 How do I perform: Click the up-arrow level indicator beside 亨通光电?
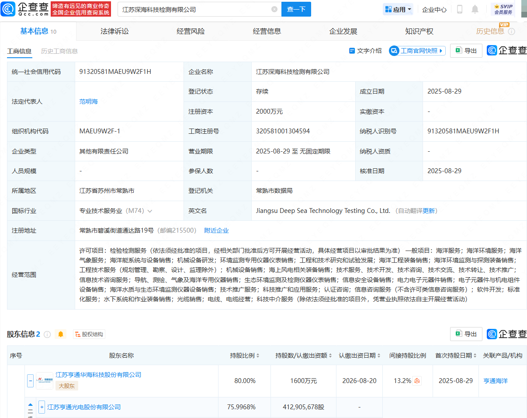tap(30, 405)
